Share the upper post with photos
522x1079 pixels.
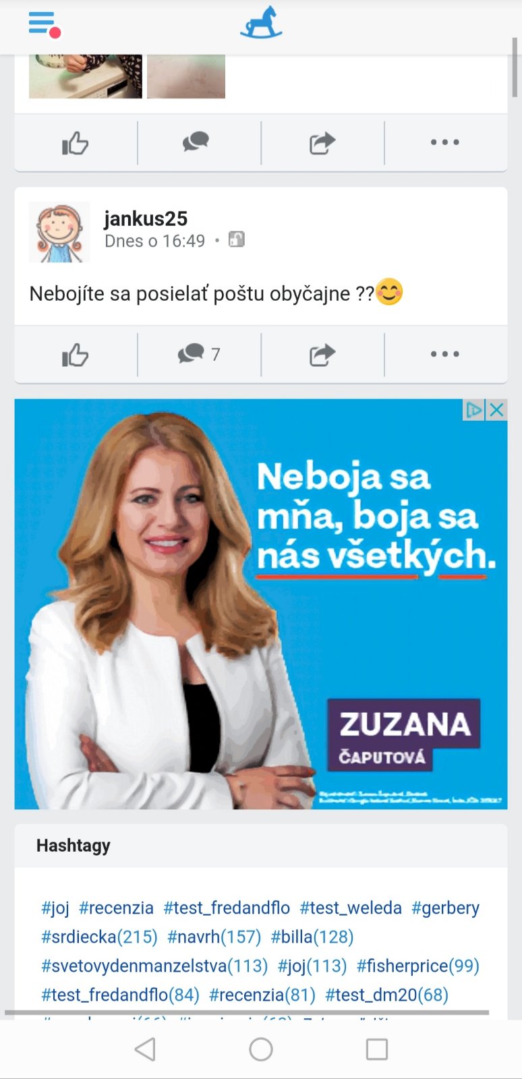322,142
